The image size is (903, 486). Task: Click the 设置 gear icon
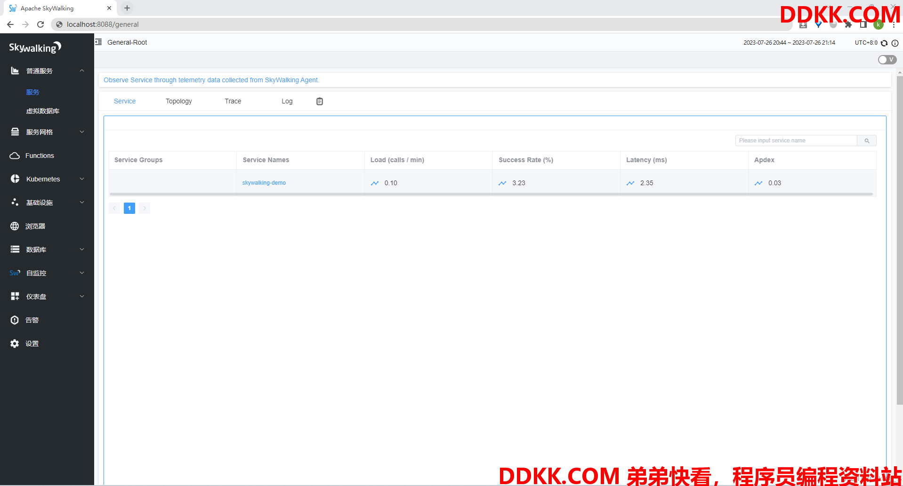pyautogui.click(x=15, y=344)
